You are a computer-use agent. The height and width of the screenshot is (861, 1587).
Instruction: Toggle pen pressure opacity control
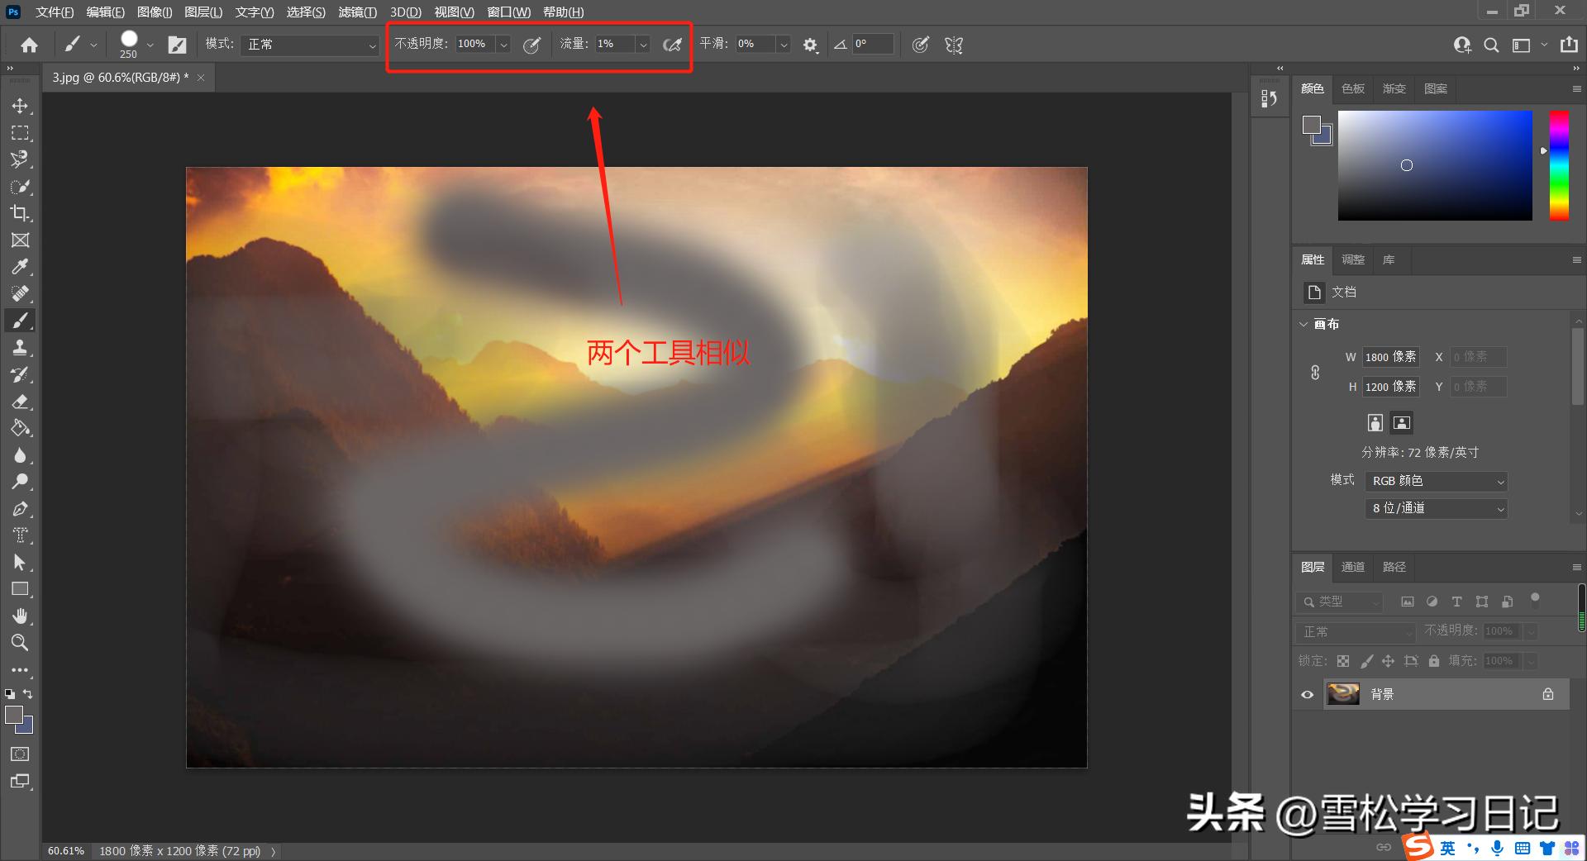pyautogui.click(x=531, y=45)
